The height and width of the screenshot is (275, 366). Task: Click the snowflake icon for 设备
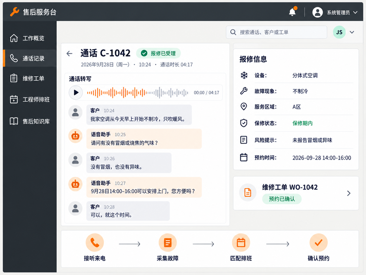coord(244,75)
